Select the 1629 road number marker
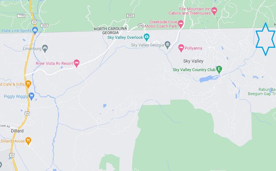Screen dimensions: 276x171 point(44,25)
